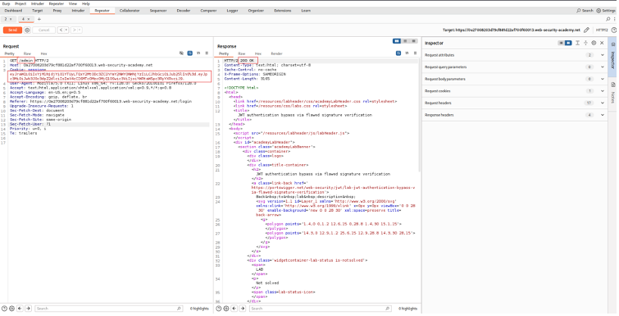619x316 pixels.
Task: Toggle hide-parameters eye icon in Request editor
Action: [181, 53]
